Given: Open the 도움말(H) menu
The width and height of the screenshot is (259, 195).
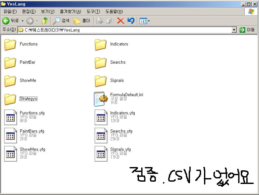Looking at the screenshot, I should [x=114, y=12].
